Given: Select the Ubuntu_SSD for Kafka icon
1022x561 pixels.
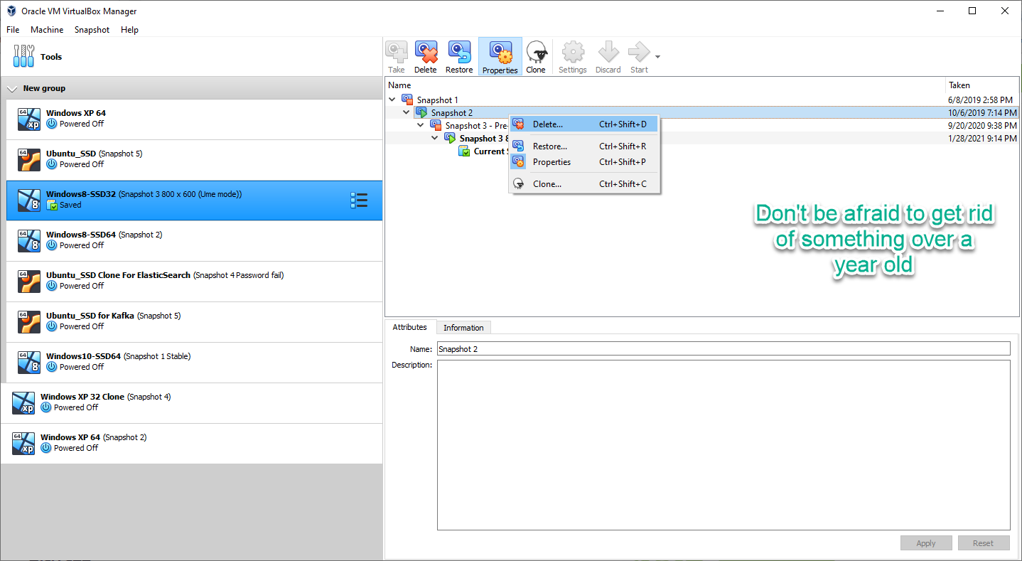Looking at the screenshot, I should [29, 322].
